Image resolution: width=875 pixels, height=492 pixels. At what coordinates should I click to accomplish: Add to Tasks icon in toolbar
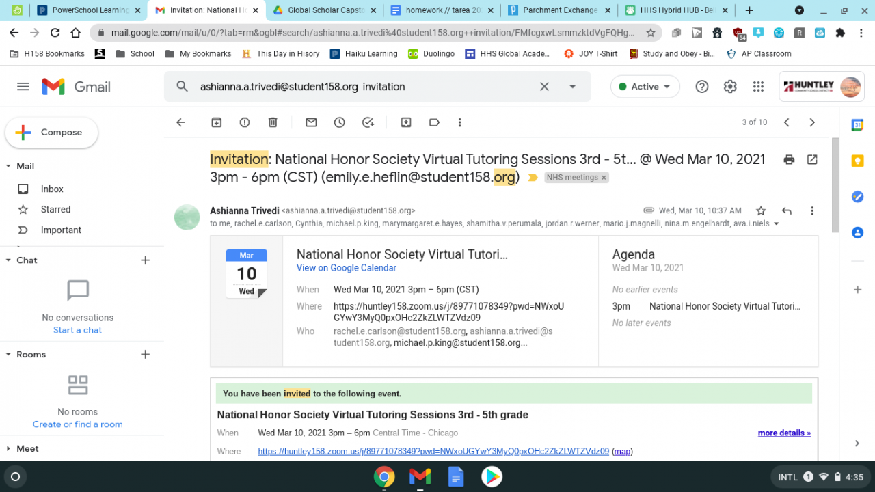[x=368, y=122]
